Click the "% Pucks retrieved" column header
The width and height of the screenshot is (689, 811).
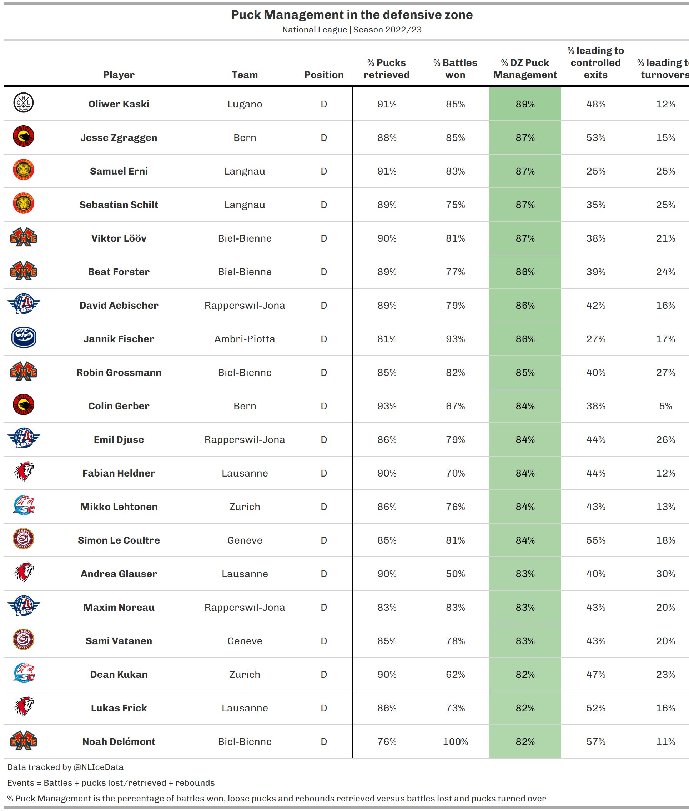[x=386, y=69]
